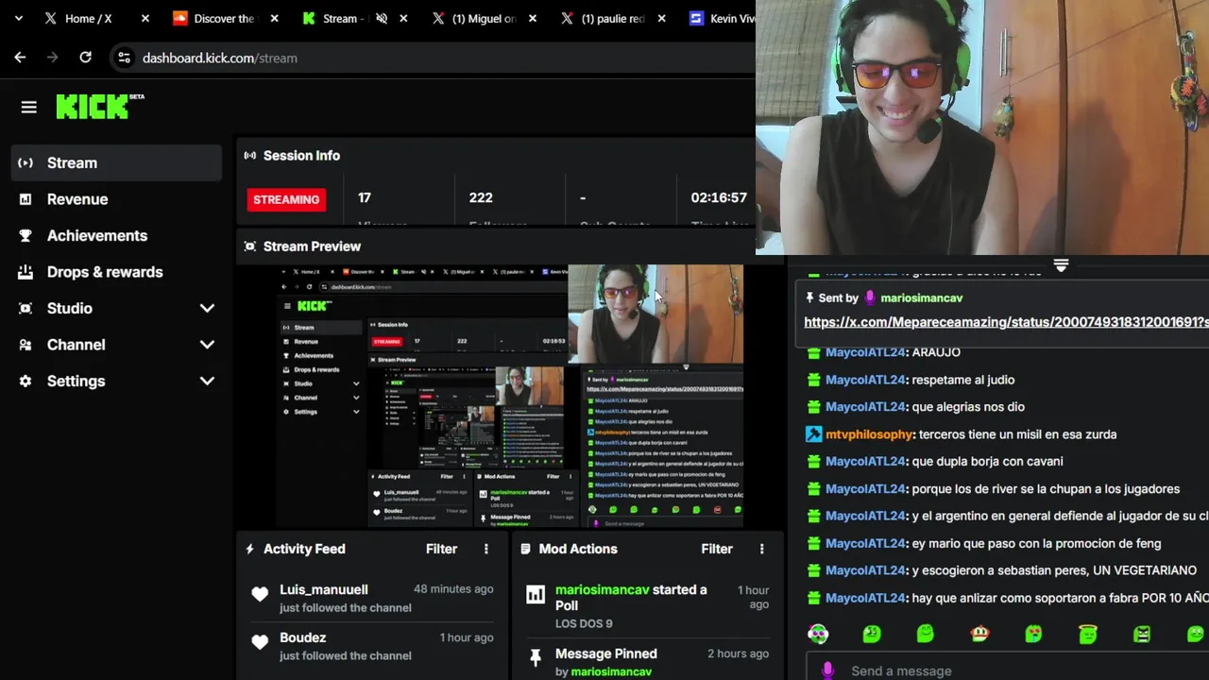Insert the angry teeth emote
This screenshot has height=680, width=1209.
[x=1142, y=634]
